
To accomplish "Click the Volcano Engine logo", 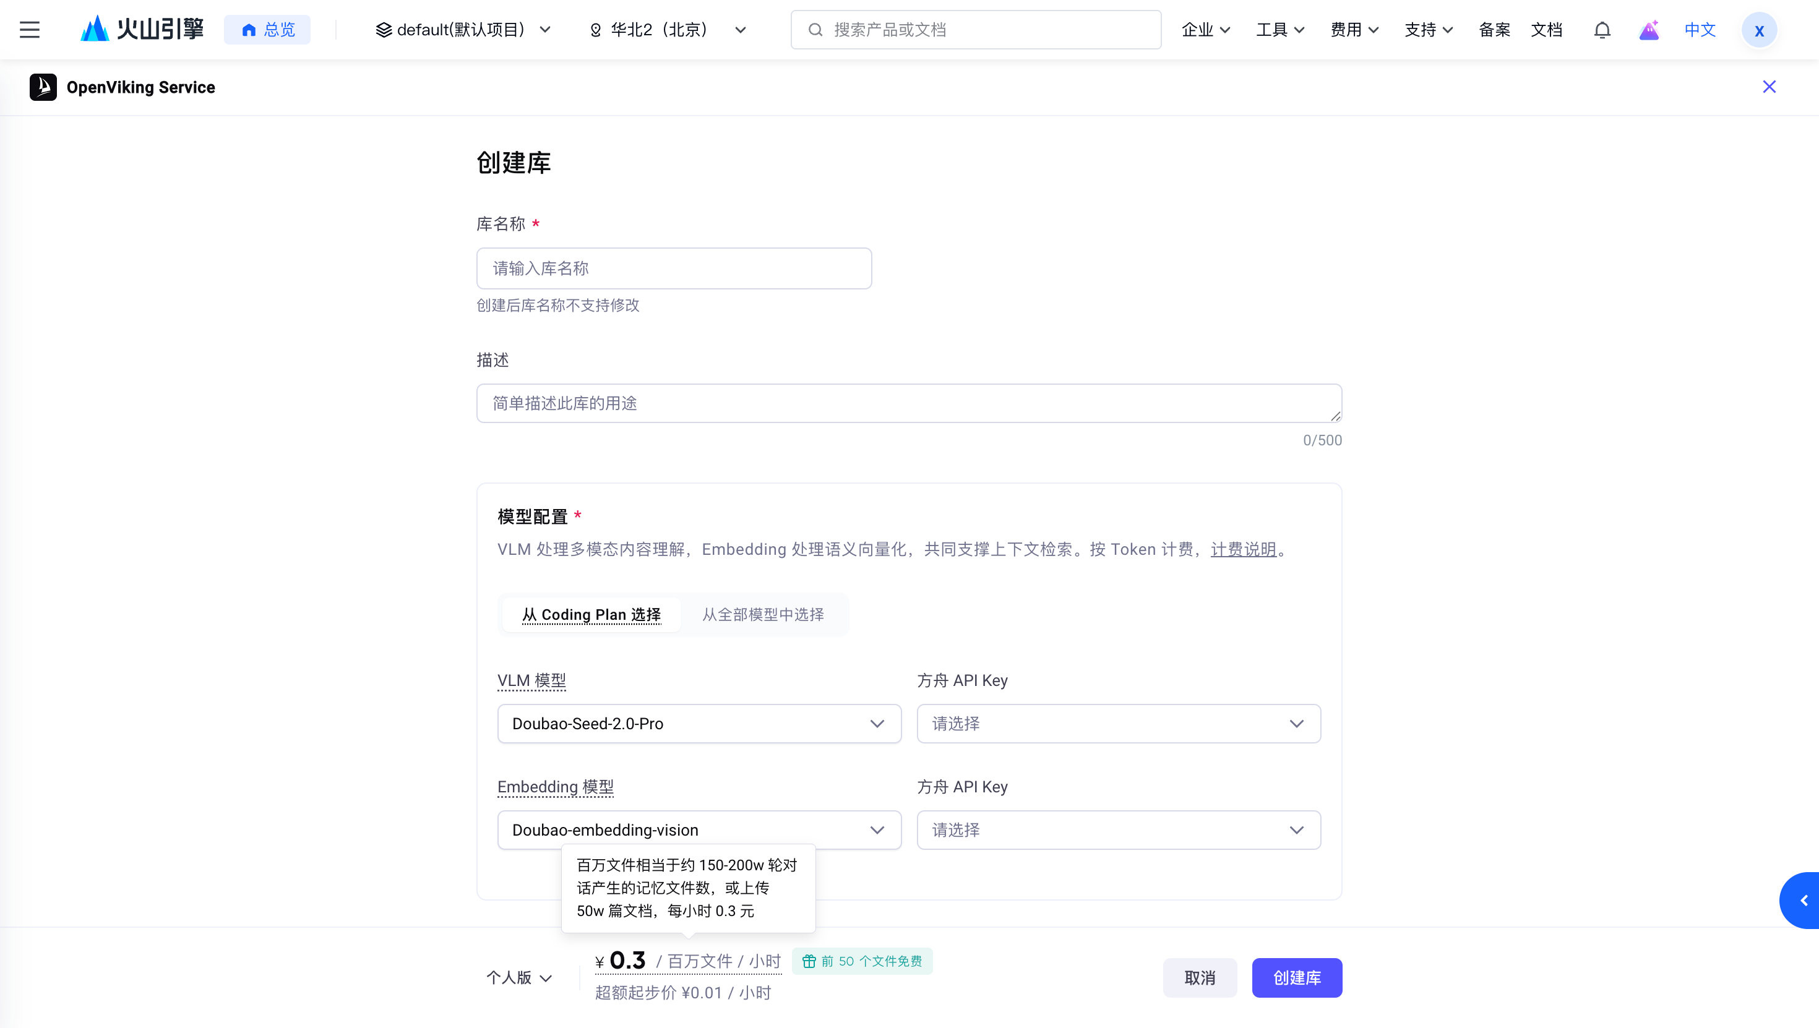I will [x=142, y=29].
